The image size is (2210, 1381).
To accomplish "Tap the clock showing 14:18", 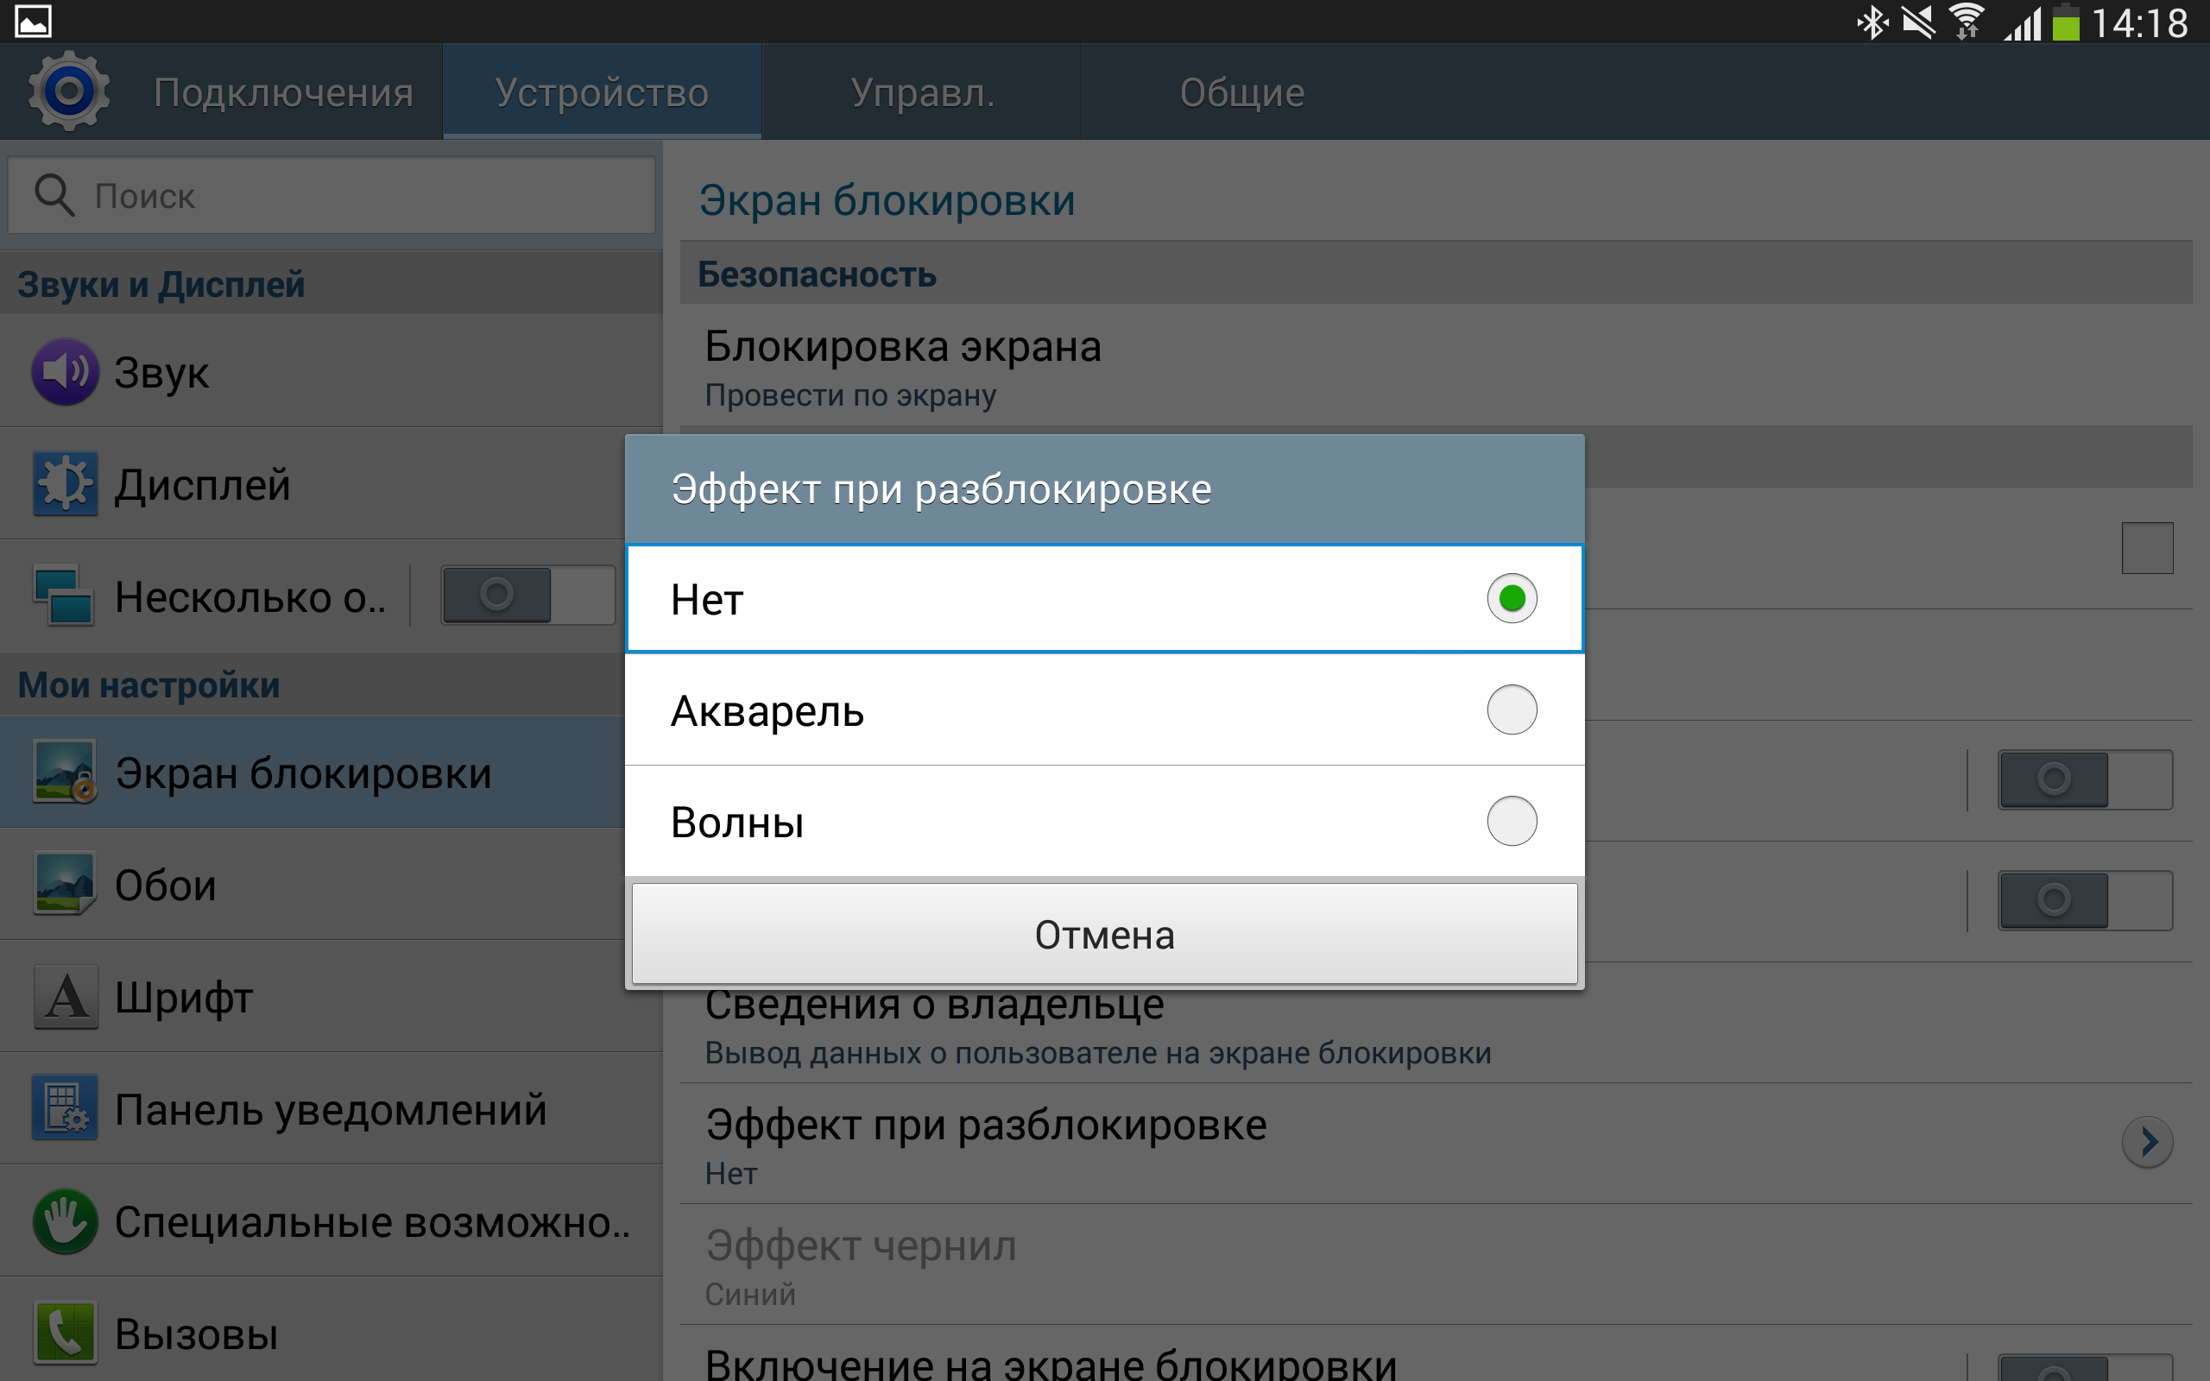I will [x=2140, y=22].
